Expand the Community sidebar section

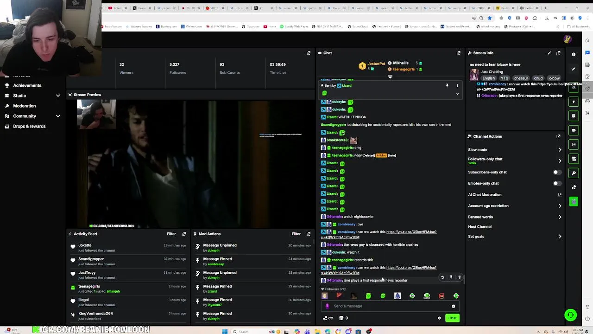tap(58, 116)
